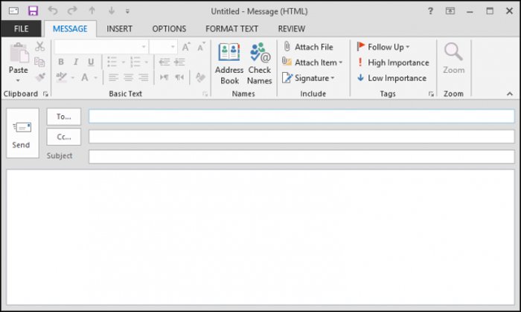Click the To... recipients button
Viewport: 521px width, 312px height.
click(64, 117)
